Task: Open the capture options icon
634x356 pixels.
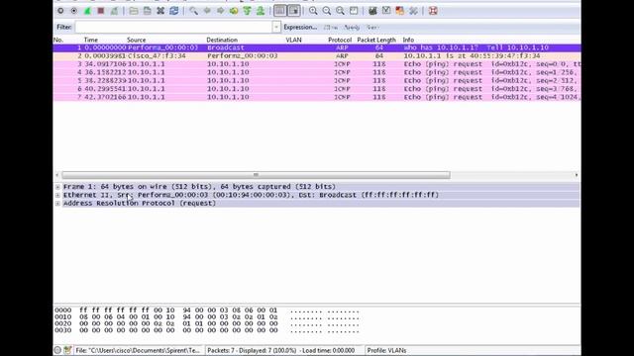Action: (x=74, y=11)
